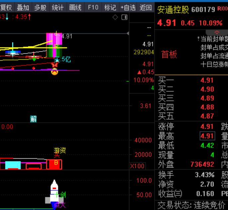Click the 标记 mark button
The width and height of the screenshot is (228, 210).
pos(110,7)
